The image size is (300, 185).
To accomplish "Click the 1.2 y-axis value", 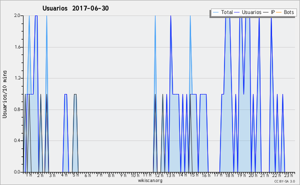I will coord(17,78).
